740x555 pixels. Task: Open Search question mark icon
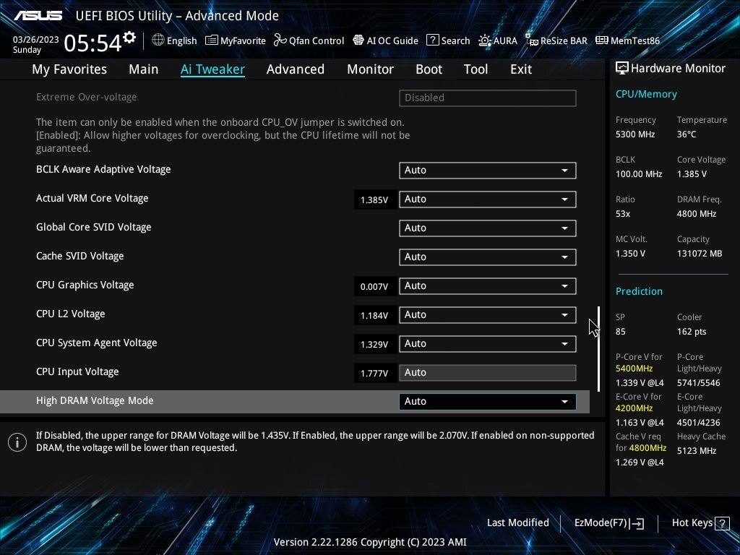click(x=432, y=40)
